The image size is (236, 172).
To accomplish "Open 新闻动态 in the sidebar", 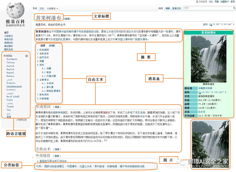I will (9, 43).
